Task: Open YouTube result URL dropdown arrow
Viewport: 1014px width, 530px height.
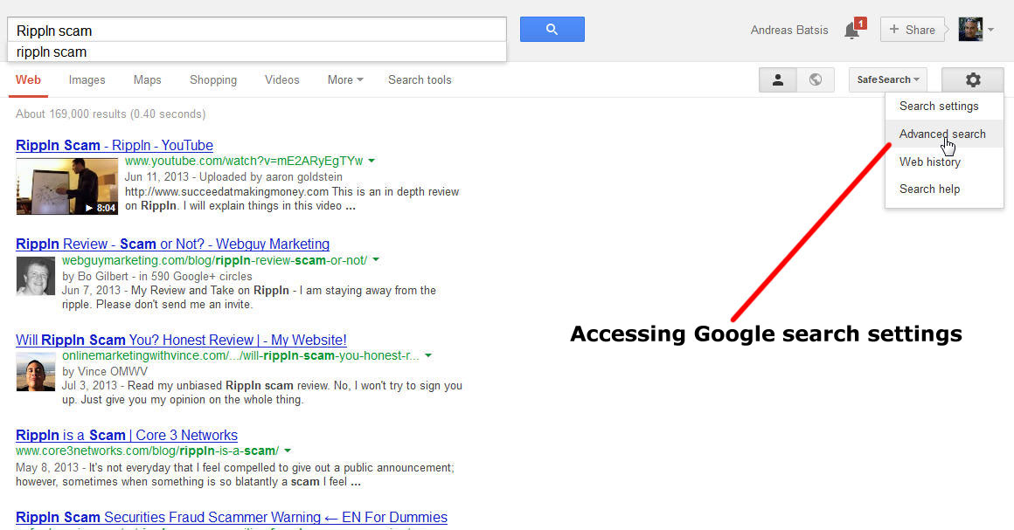Action: click(x=372, y=161)
